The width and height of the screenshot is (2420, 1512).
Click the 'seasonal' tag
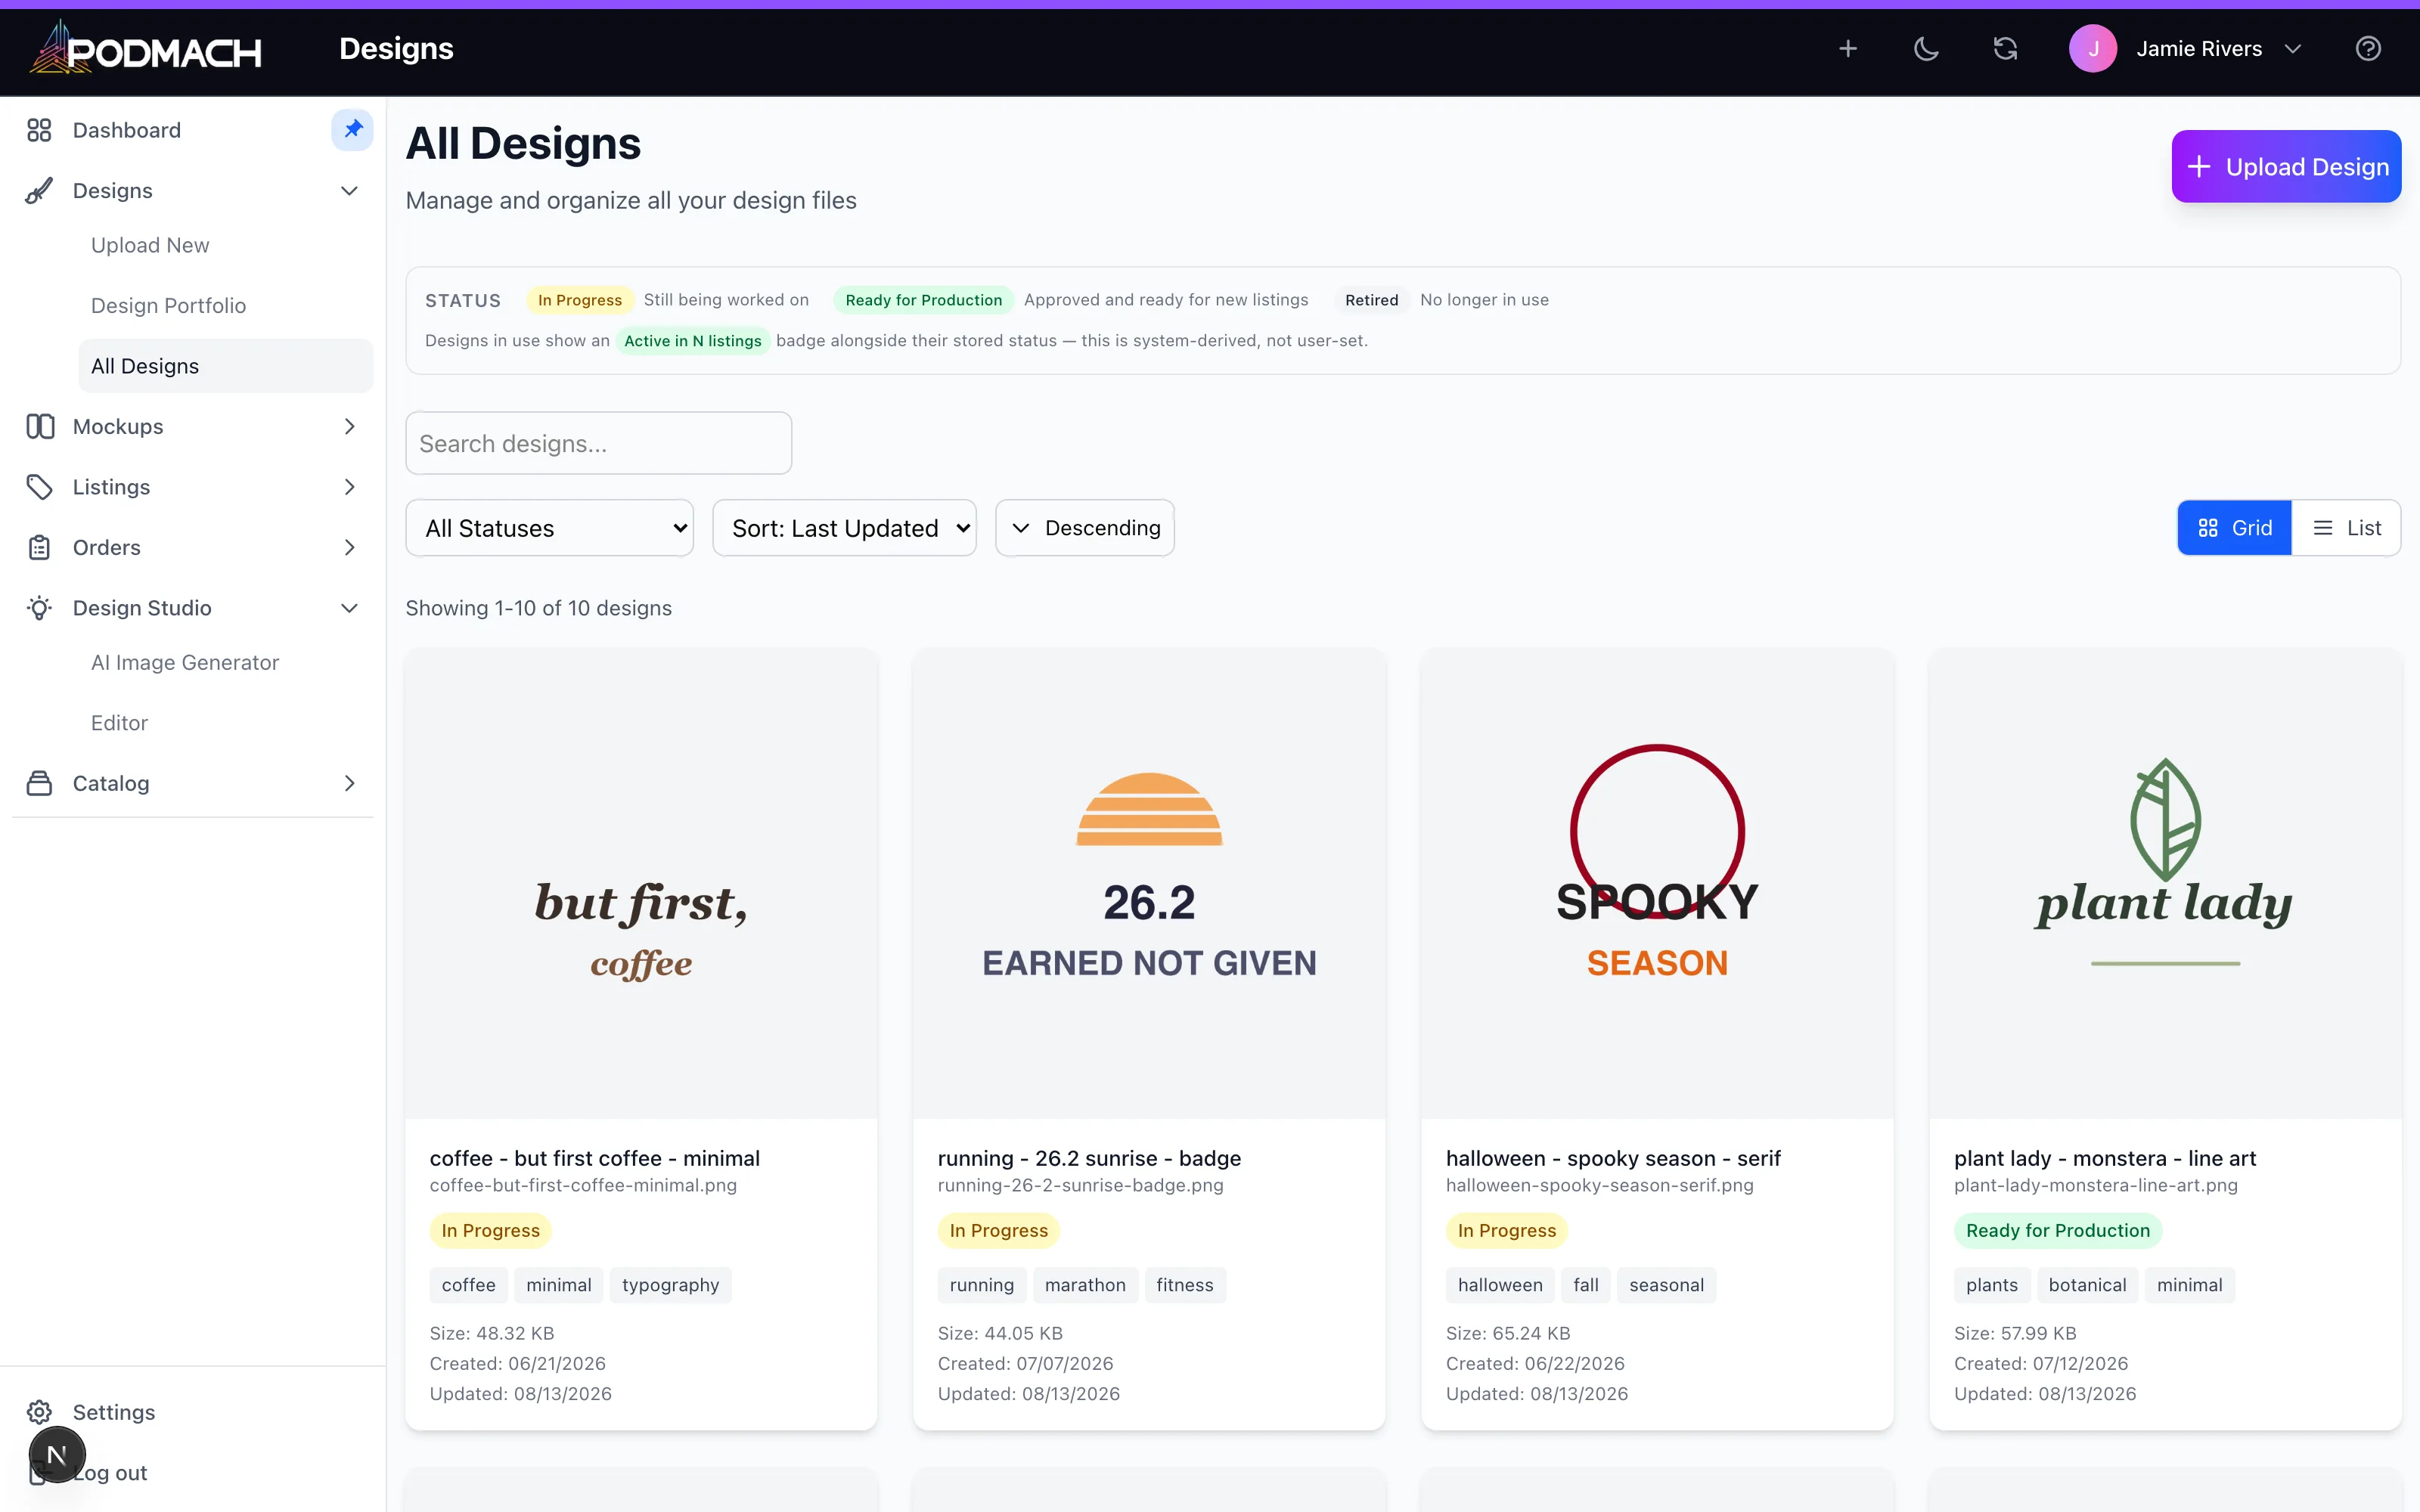[x=1666, y=1285]
